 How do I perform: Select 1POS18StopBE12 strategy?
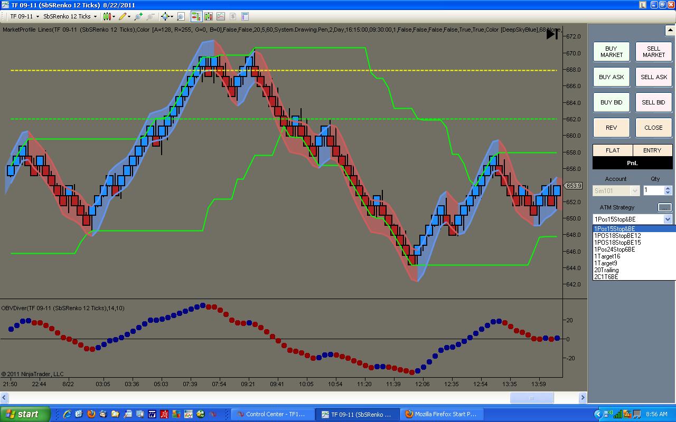(634, 236)
